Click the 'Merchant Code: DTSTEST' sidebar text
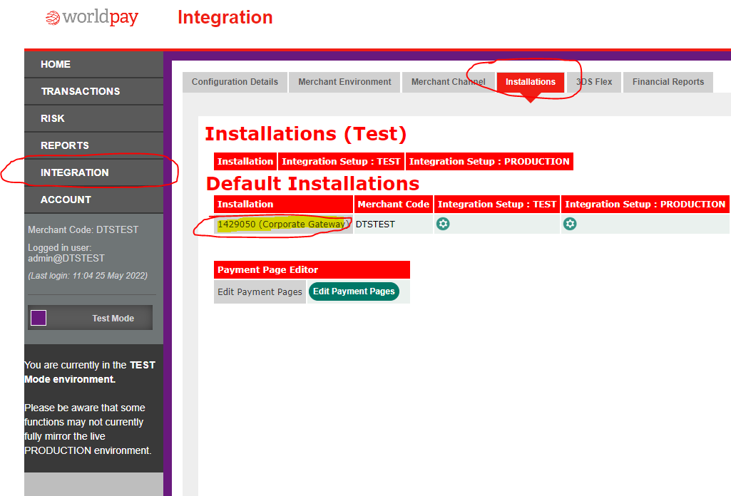 pos(83,229)
